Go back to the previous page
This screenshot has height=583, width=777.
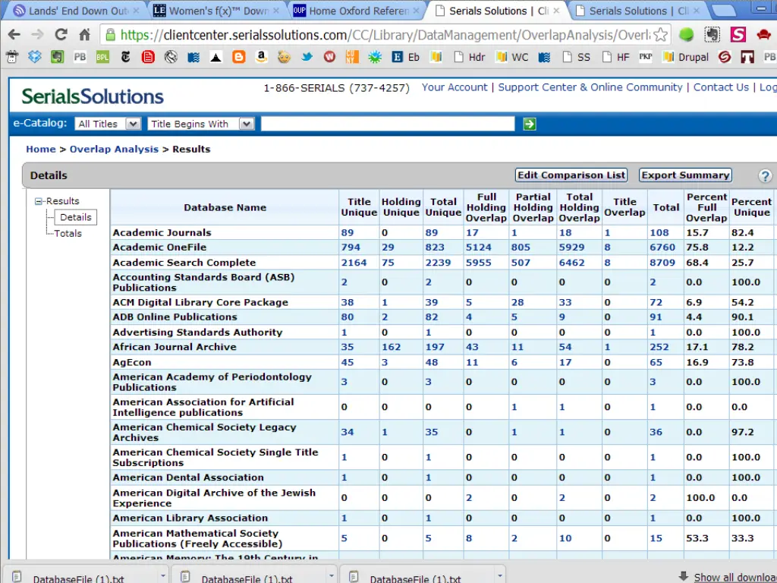pos(14,34)
